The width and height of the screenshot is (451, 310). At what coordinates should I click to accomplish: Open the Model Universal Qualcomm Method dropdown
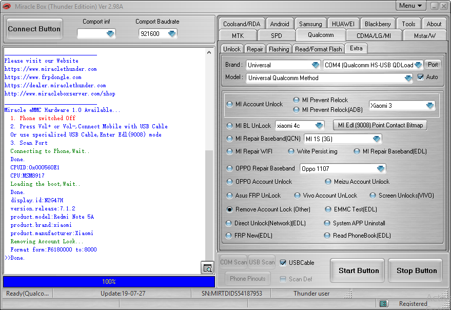408,78
